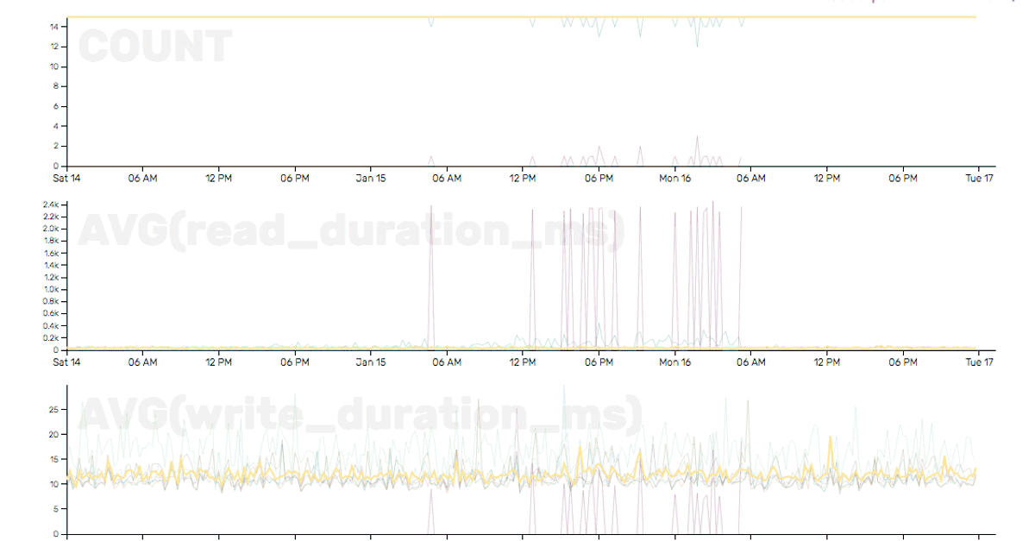The height and width of the screenshot is (541, 1035).
Task: Click "5" on the write_duration_ms y-axis
Action: (x=56, y=510)
